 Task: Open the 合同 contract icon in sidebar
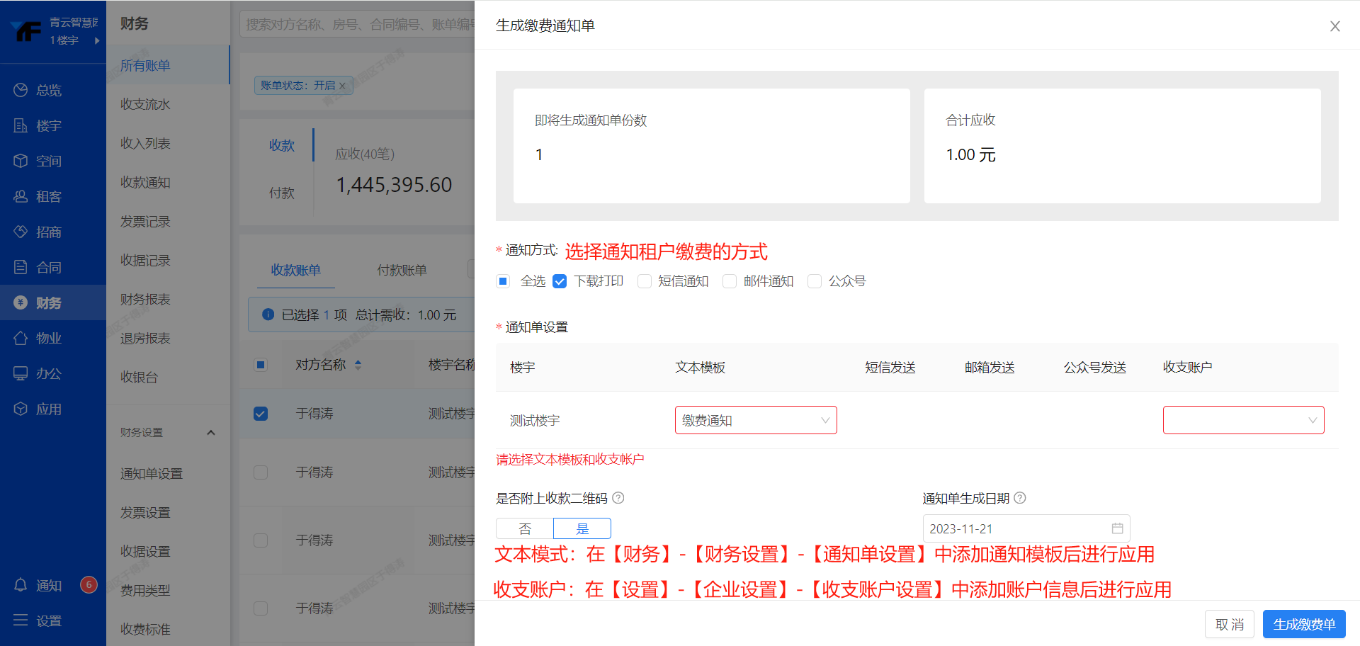[21, 267]
